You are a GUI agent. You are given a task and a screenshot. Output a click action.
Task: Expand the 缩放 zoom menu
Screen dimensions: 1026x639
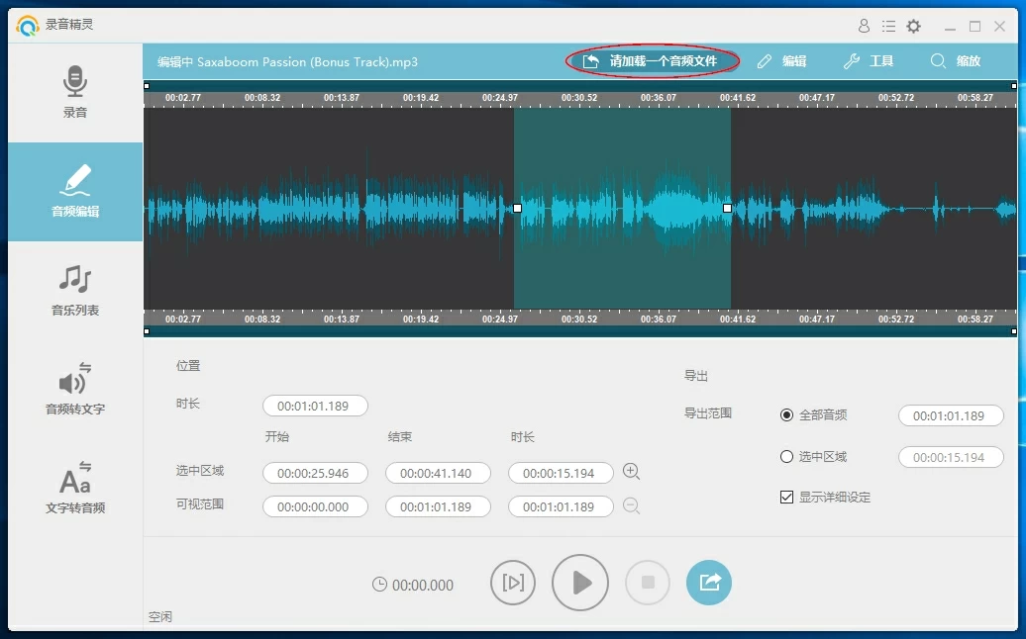pos(956,61)
